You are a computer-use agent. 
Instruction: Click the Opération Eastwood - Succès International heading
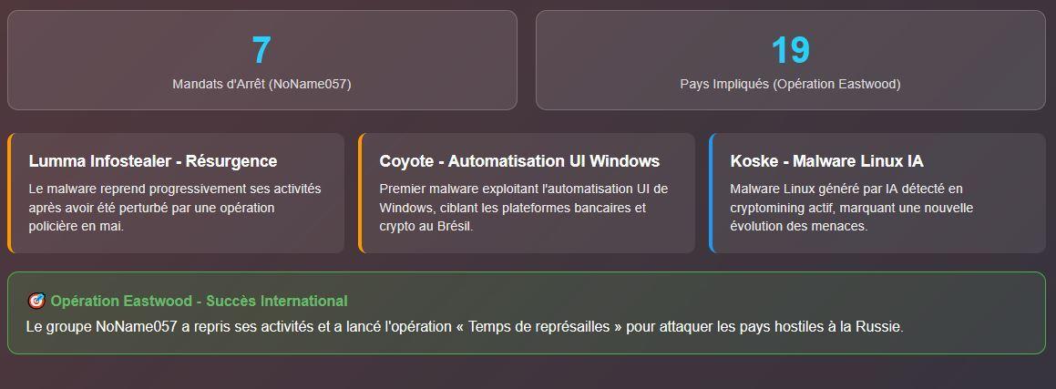click(199, 301)
